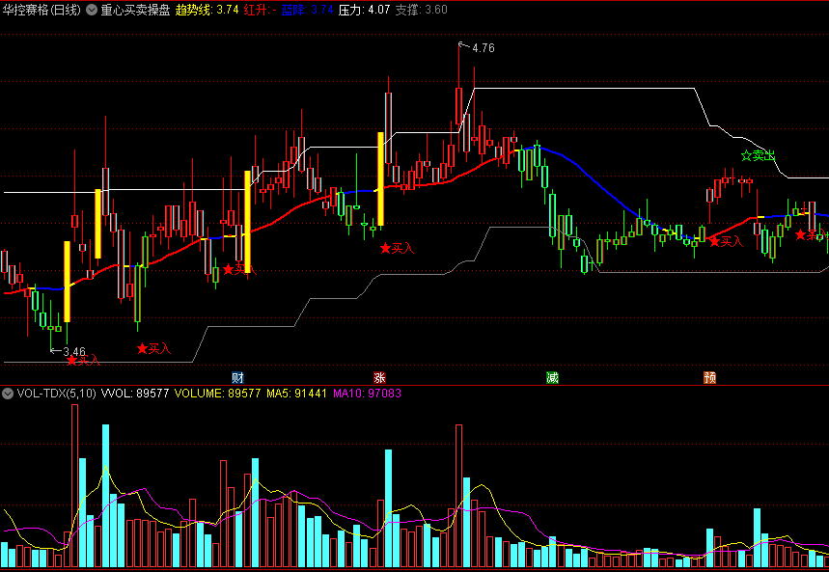Click the yellow VOLUME: 89577 value
Image resolution: width=829 pixels, height=572 pixels.
tap(217, 394)
